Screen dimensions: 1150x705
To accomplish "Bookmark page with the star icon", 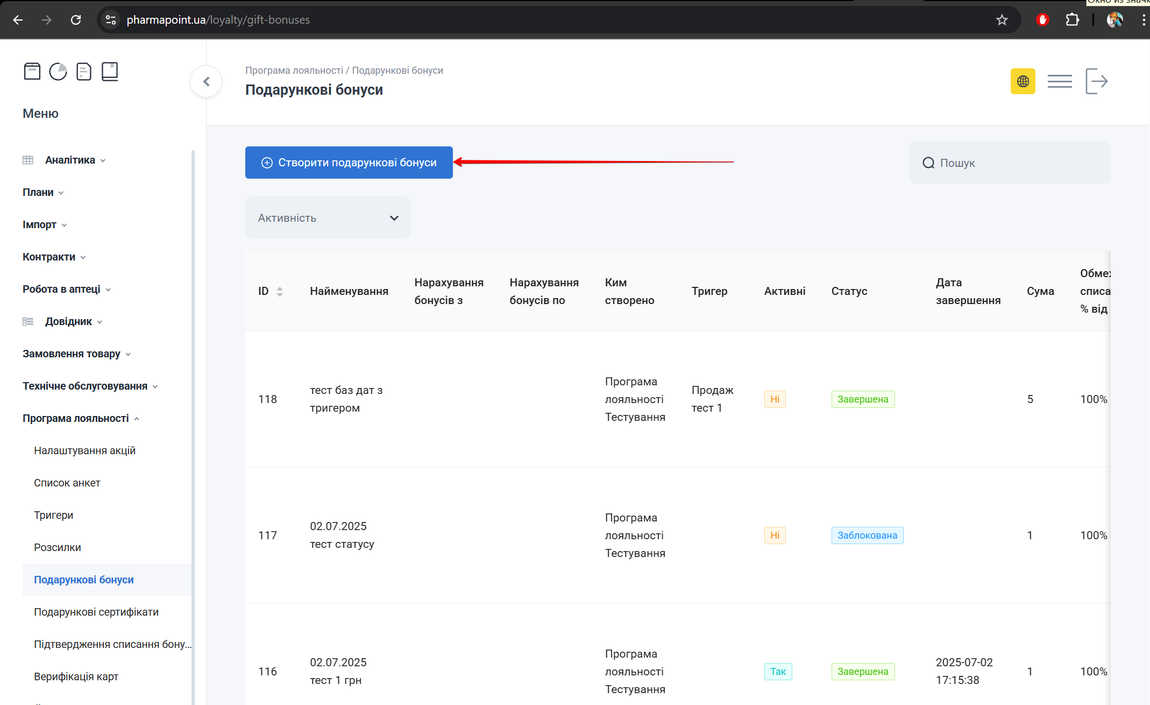I will (x=1002, y=20).
